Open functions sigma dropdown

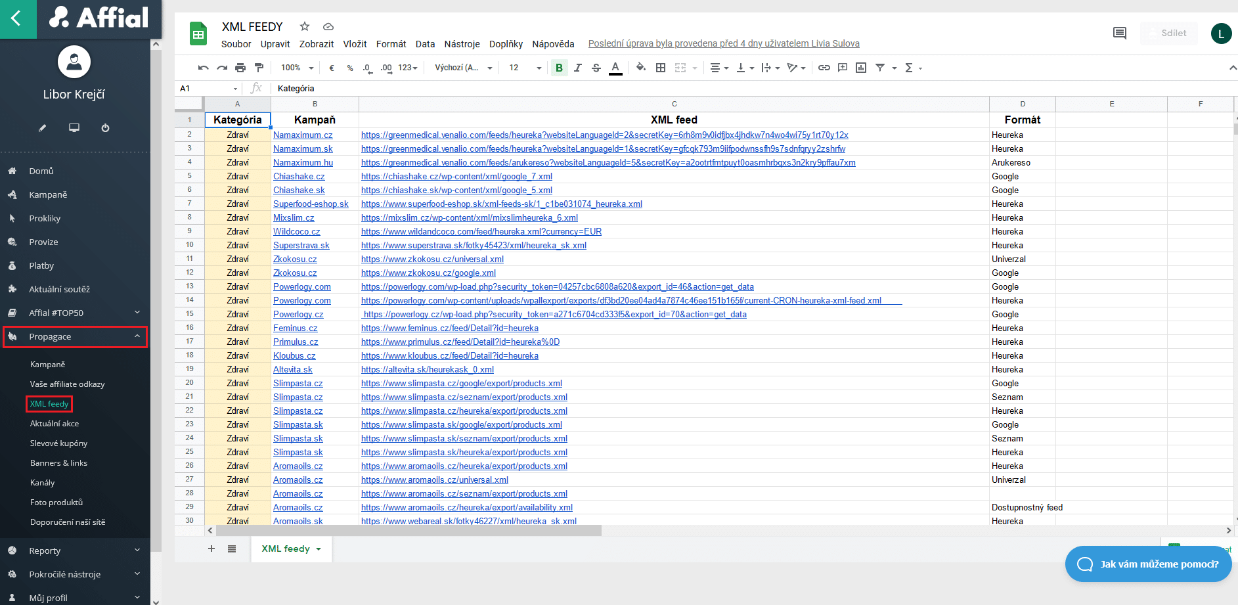[x=913, y=68]
